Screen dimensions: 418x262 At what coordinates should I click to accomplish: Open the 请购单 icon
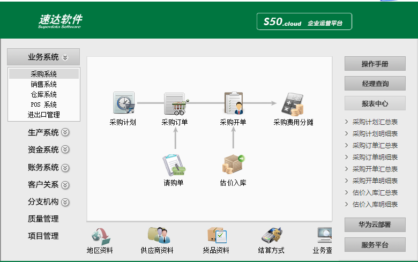[174, 164]
